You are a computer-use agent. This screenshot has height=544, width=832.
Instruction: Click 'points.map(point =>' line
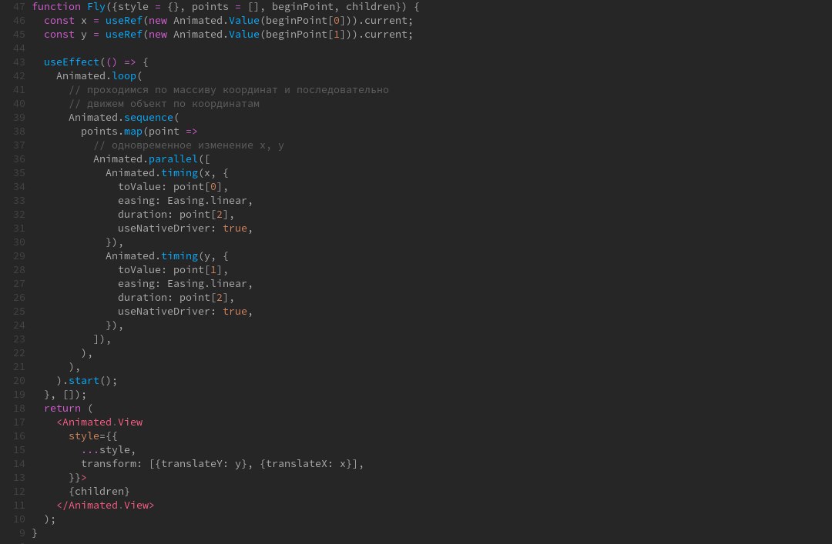(139, 132)
